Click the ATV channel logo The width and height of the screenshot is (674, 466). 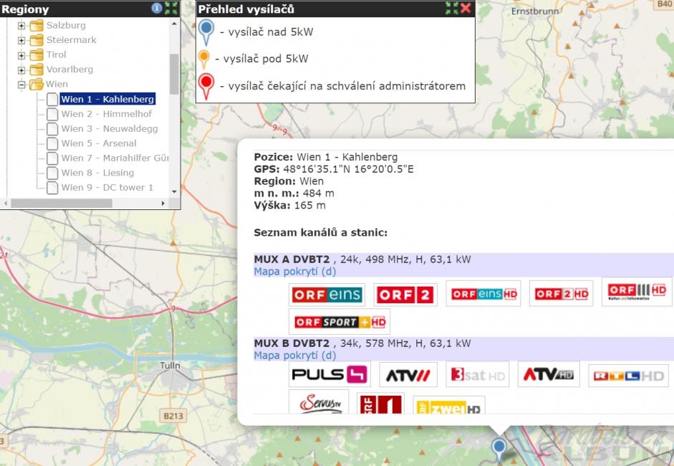(408, 374)
